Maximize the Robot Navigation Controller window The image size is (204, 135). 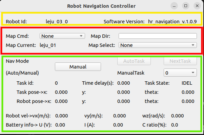click(x=185, y=6)
